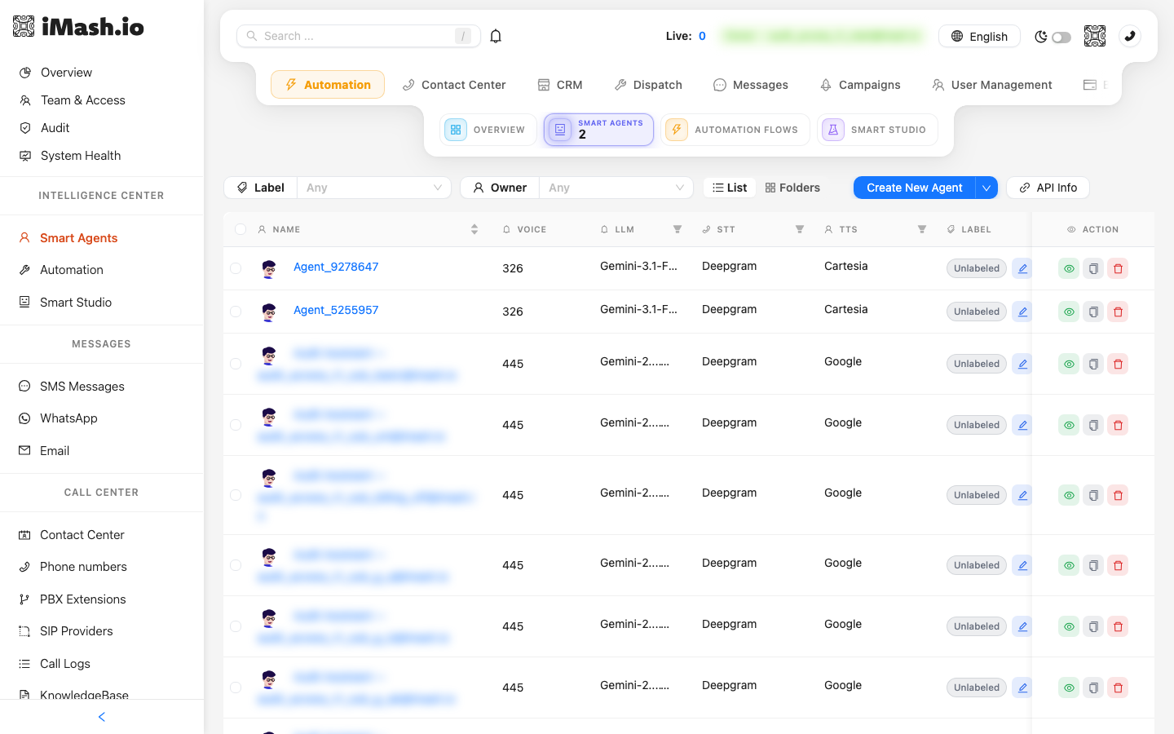View Agent_9278647 with the eye icon
This screenshot has width=1174, height=734.
pyautogui.click(x=1069, y=268)
